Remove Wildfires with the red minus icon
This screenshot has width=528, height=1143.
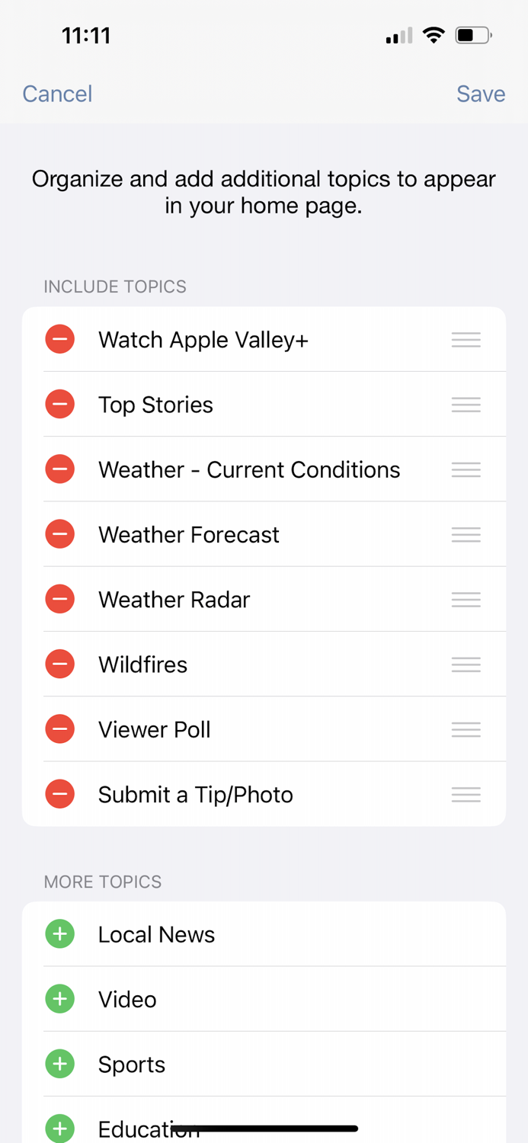[x=59, y=664]
